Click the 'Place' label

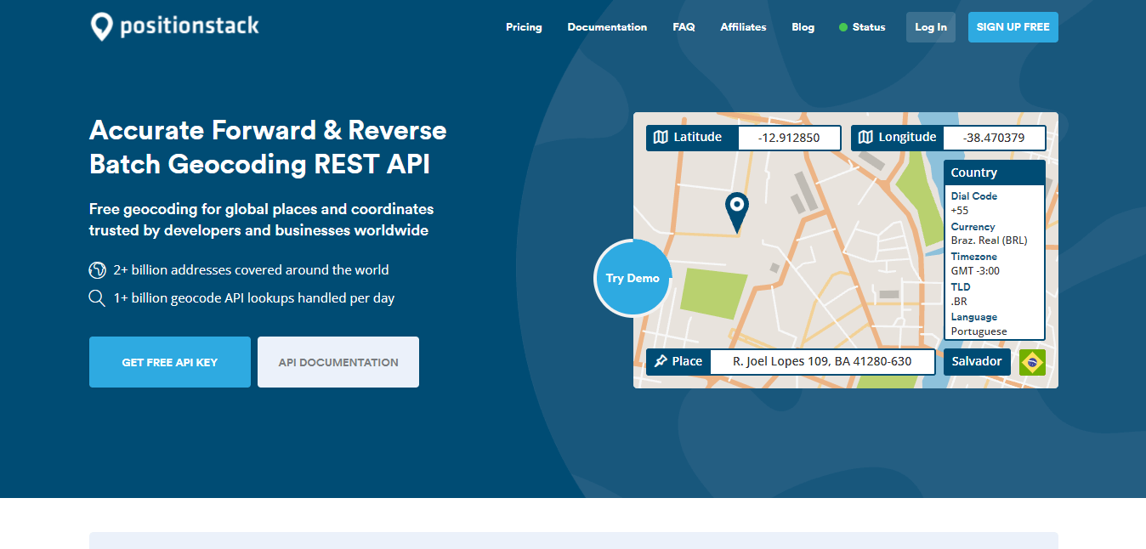pos(688,361)
